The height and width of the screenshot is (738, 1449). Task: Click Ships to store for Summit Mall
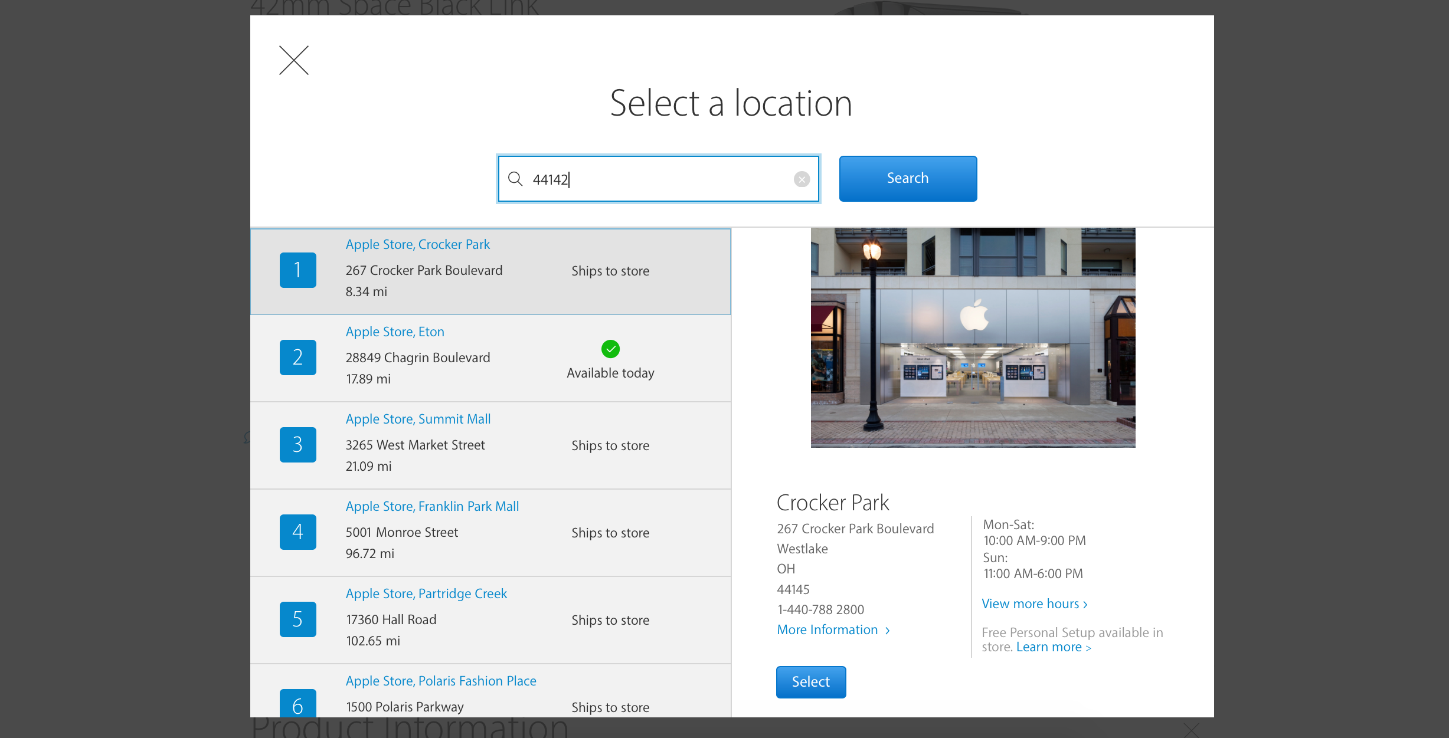610,445
